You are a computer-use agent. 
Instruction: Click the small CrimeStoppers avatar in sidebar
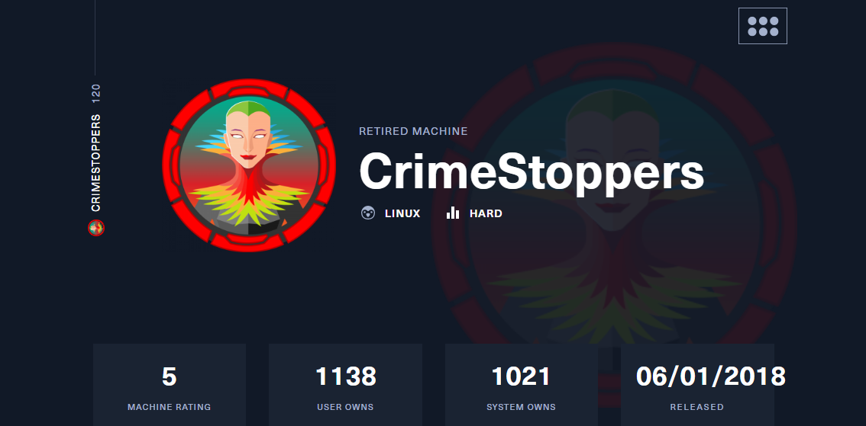click(x=96, y=228)
